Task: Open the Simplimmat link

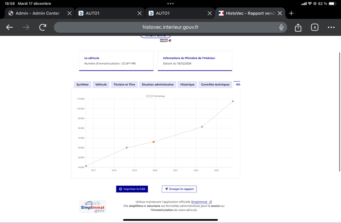Action: (201, 202)
